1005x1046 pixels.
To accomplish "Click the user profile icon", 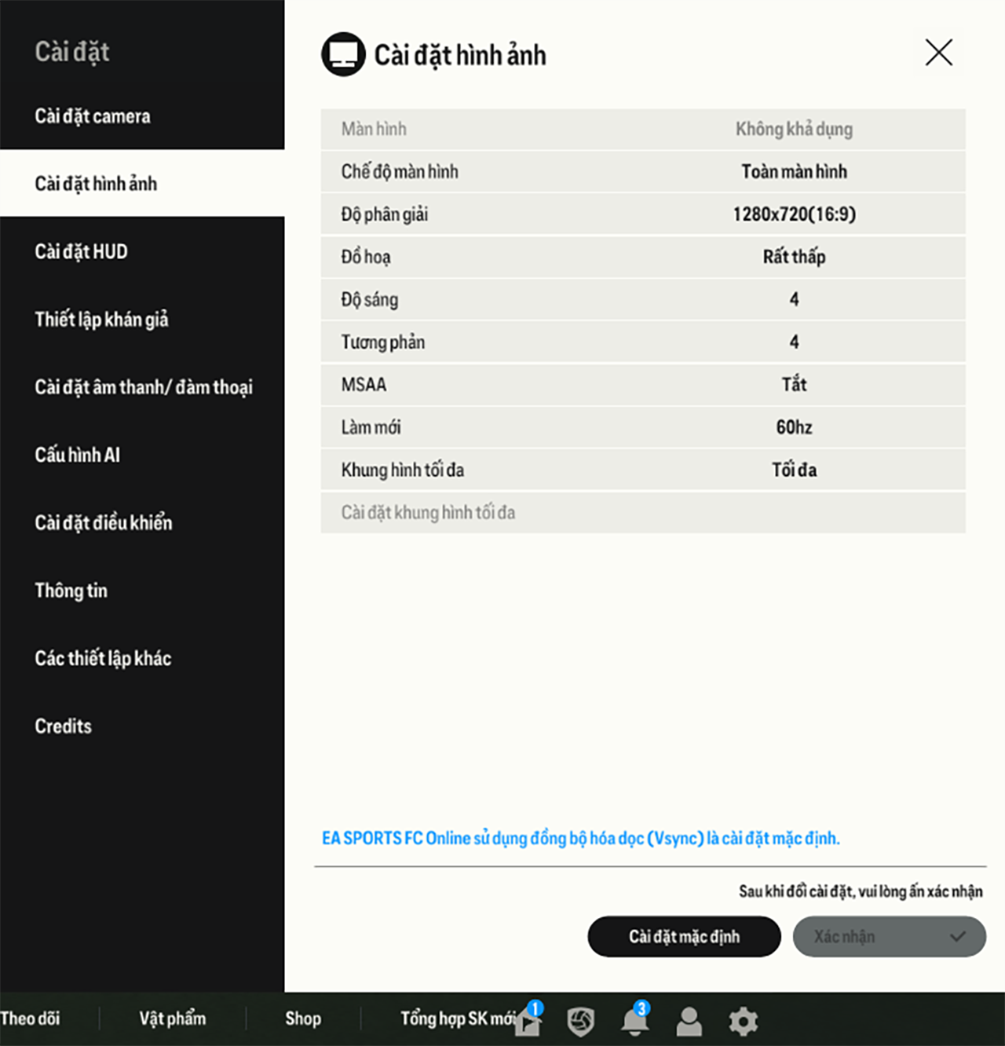I will tap(689, 1021).
